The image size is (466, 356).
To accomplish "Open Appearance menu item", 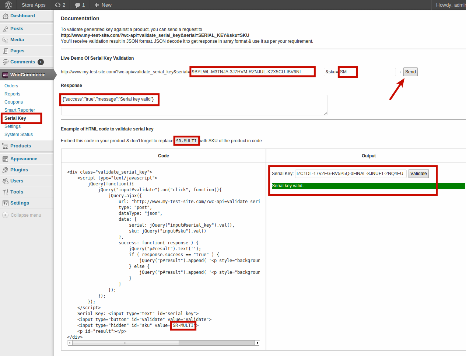I will [x=24, y=159].
